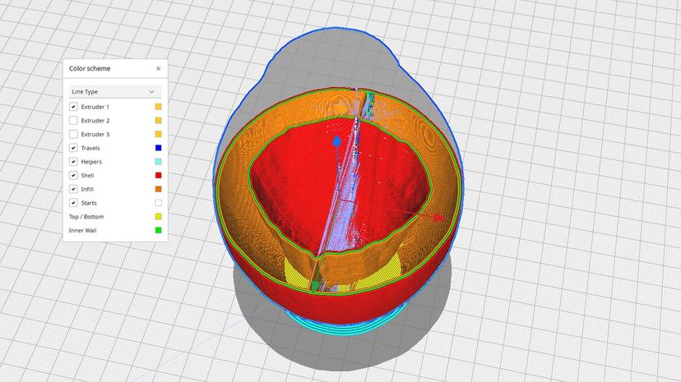Image resolution: width=681 pixels, height=382 pixels.
Task: Click the red Shell color swatch
Action: pyautogui.click(x=158, y=175)
